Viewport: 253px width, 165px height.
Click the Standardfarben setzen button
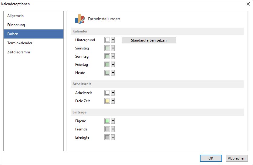(149, 40)
